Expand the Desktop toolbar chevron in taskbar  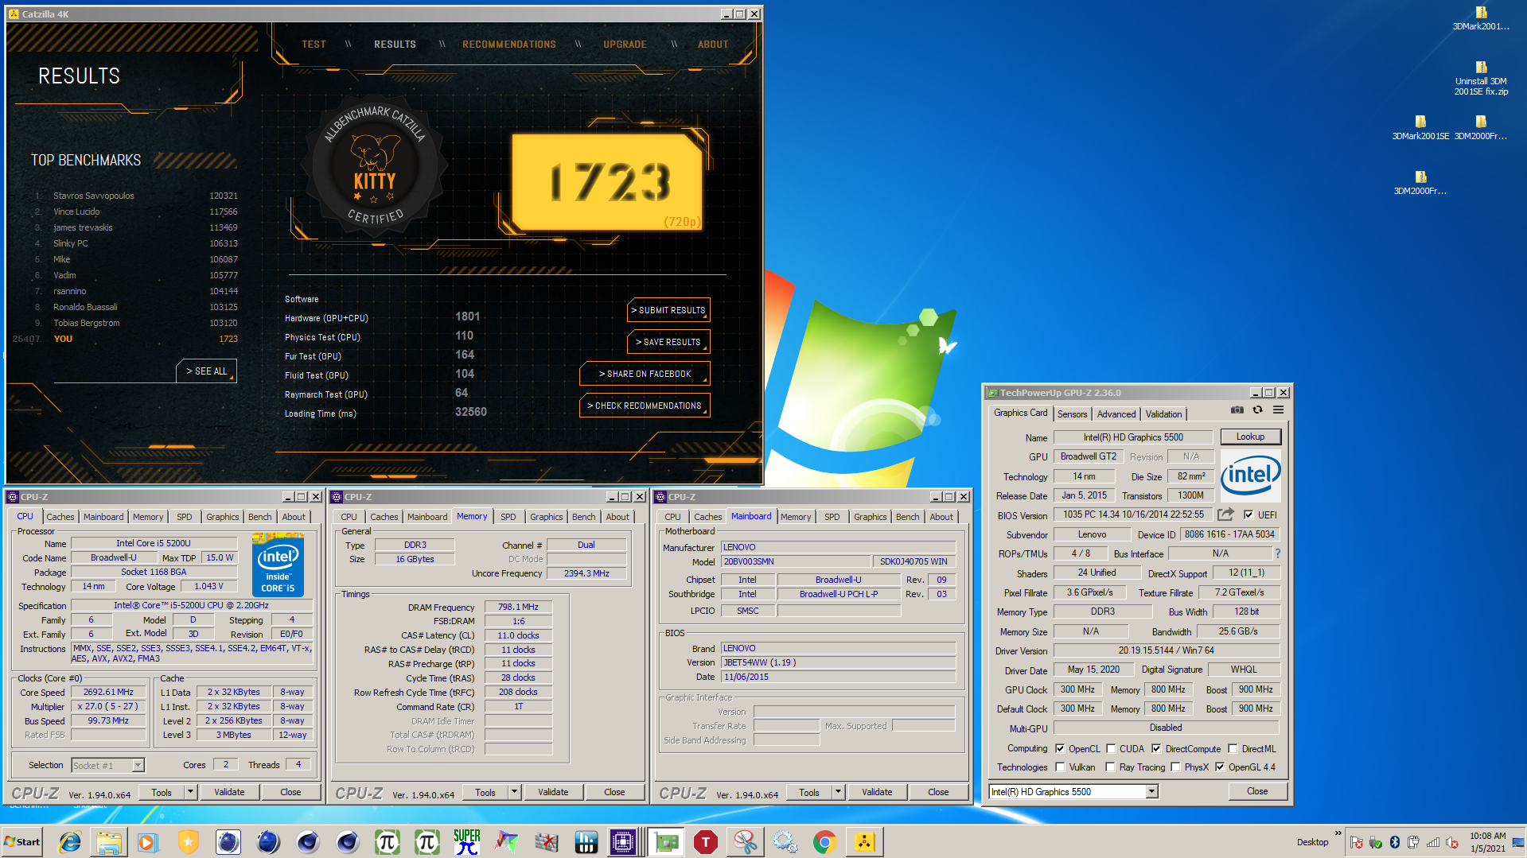[x=1338, y=833]
